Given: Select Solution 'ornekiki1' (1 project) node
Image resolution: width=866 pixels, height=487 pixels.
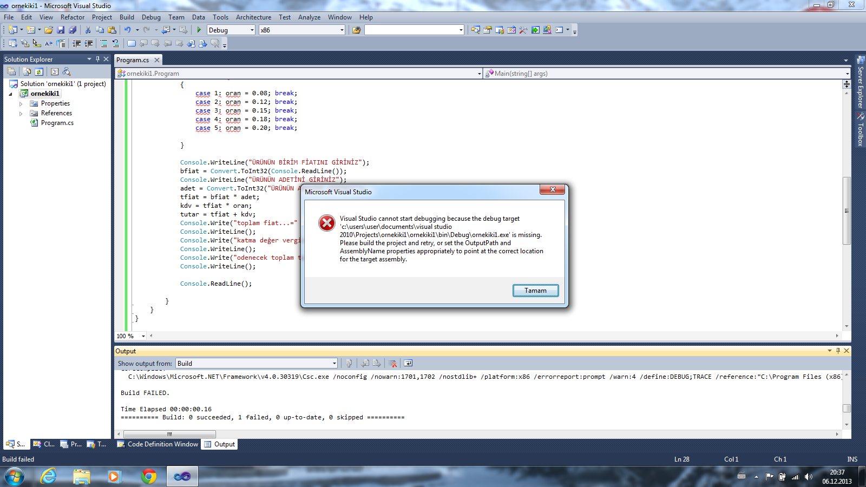Looking at the screenshot, I should point(63,84).
